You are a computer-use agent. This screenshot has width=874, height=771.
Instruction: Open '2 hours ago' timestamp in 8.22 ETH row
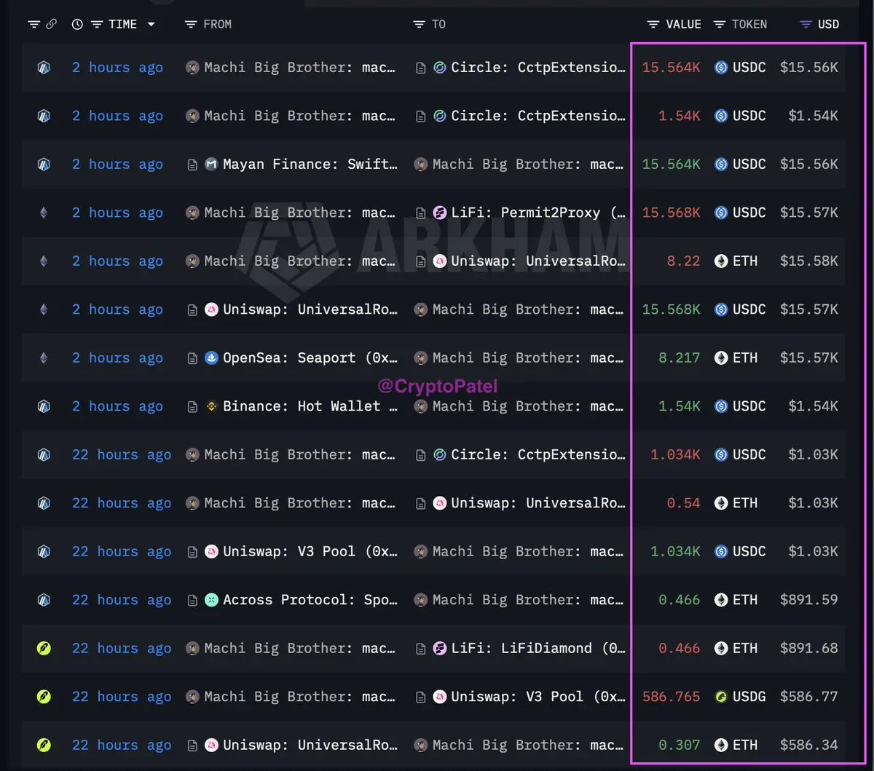coord(117,261)
